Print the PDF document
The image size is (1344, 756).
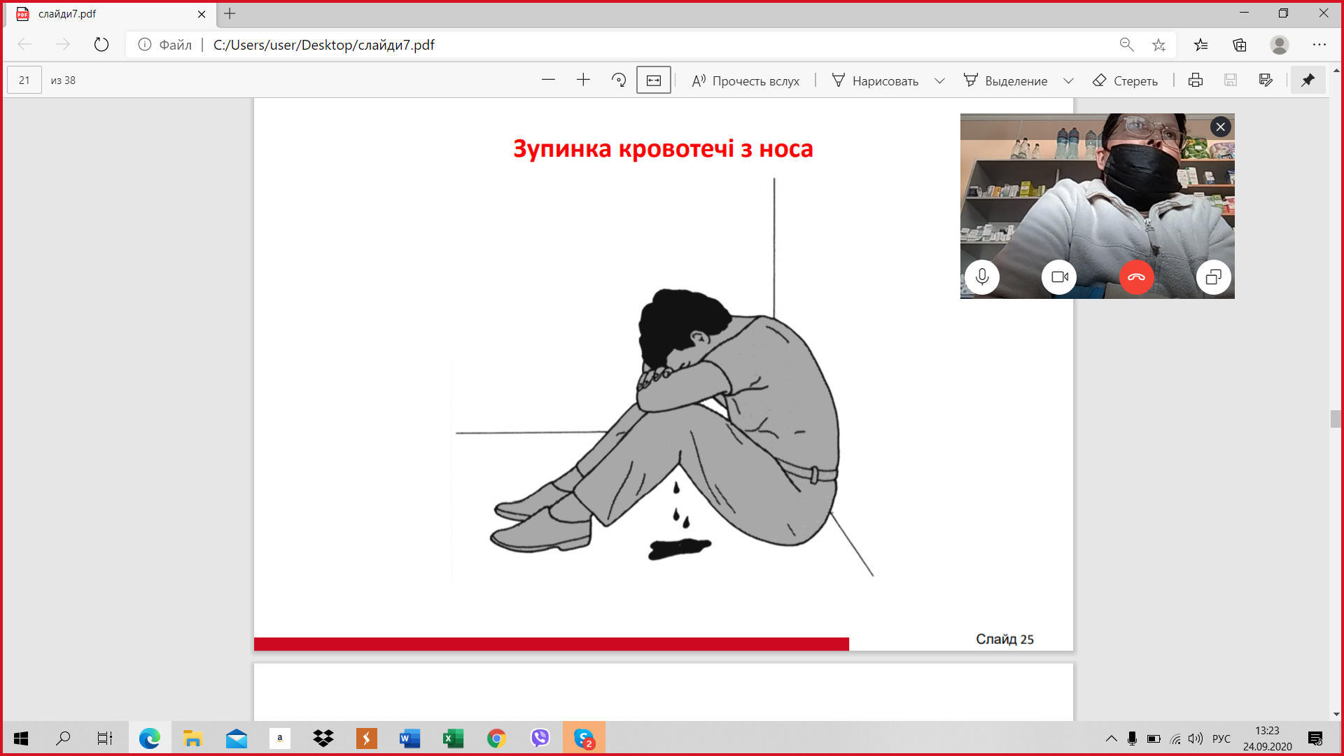coord(1196,80)
